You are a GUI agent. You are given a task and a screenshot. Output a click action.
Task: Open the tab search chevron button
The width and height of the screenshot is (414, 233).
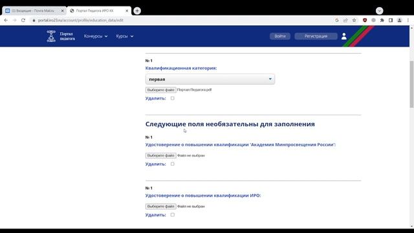[380, 10]
